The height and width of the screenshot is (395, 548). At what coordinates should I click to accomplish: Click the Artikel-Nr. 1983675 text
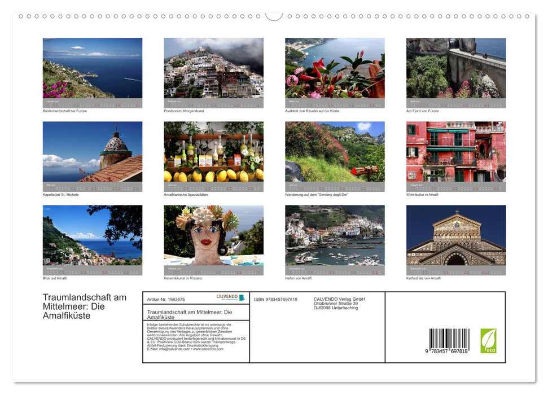coord(165,300)
